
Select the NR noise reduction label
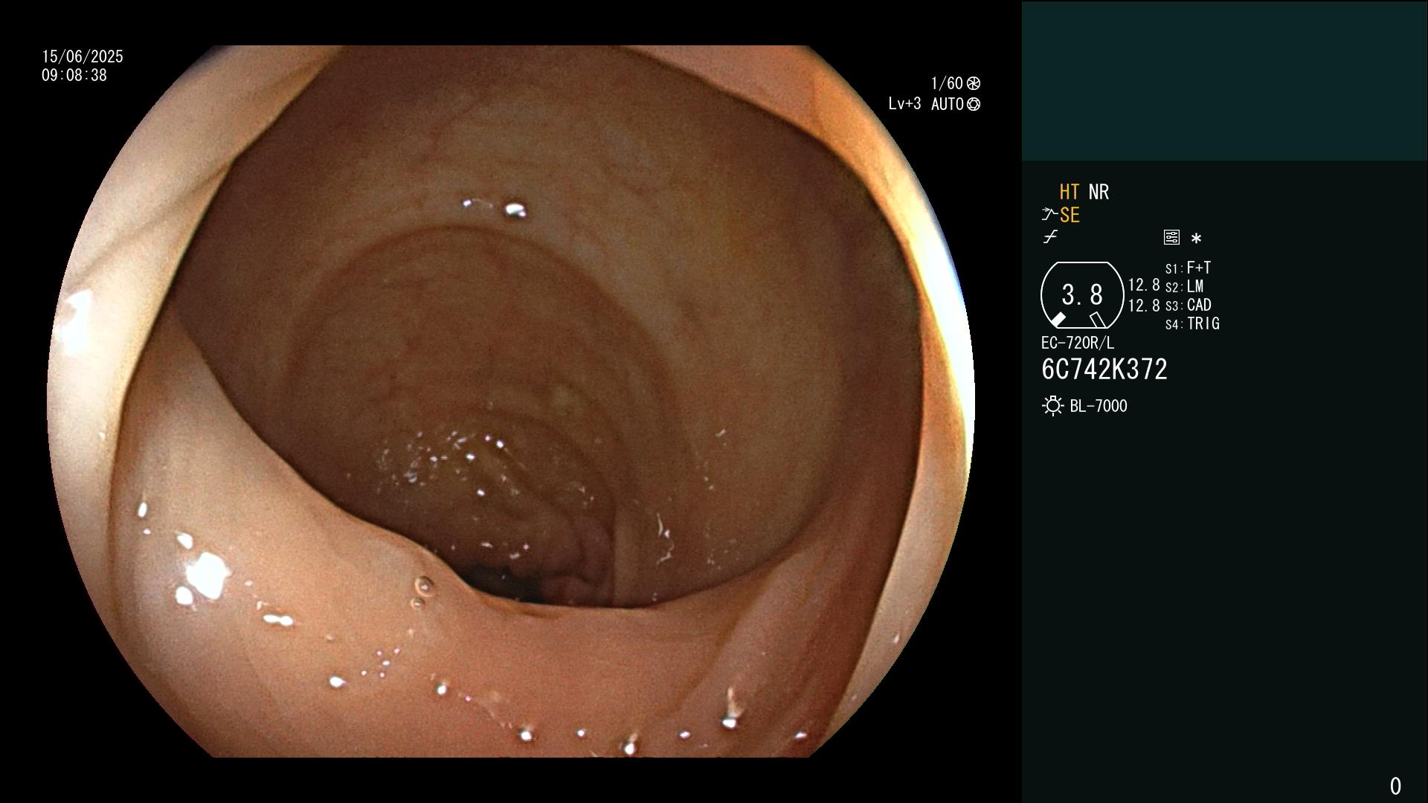(x=1099, y=192)
